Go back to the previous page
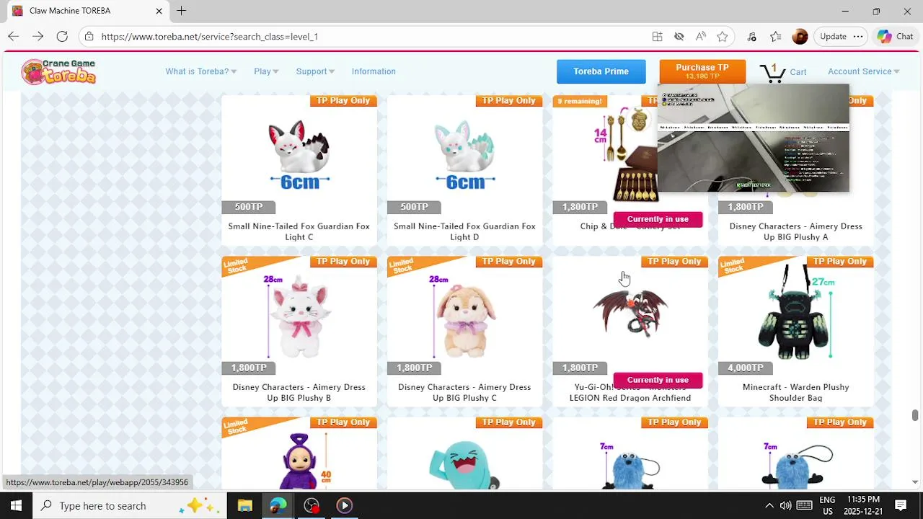923x519 pixels. tap(13, 37)
